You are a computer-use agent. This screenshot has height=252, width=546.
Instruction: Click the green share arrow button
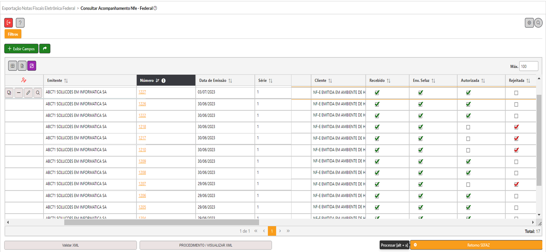click(x=45, y=49)
